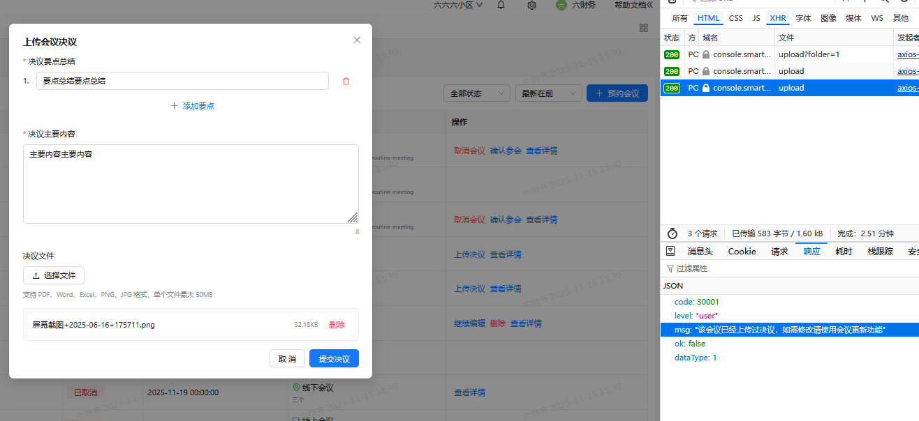Image resolution: width=919 pixels, height=421 pixels.
Task: Toggle the XHR network filter
Action: pos(777,18)
